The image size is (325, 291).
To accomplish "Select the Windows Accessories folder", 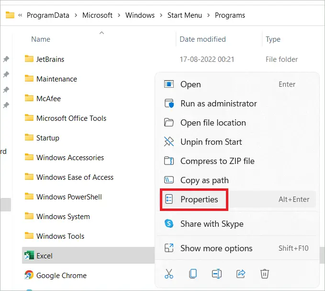I will (70, 157).
